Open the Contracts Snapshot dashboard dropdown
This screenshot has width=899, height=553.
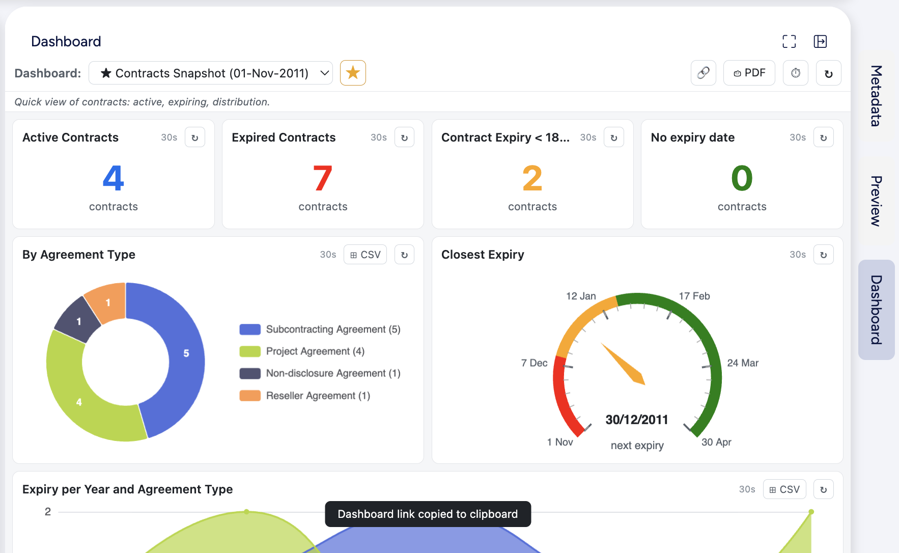click(x=211, y=73)
